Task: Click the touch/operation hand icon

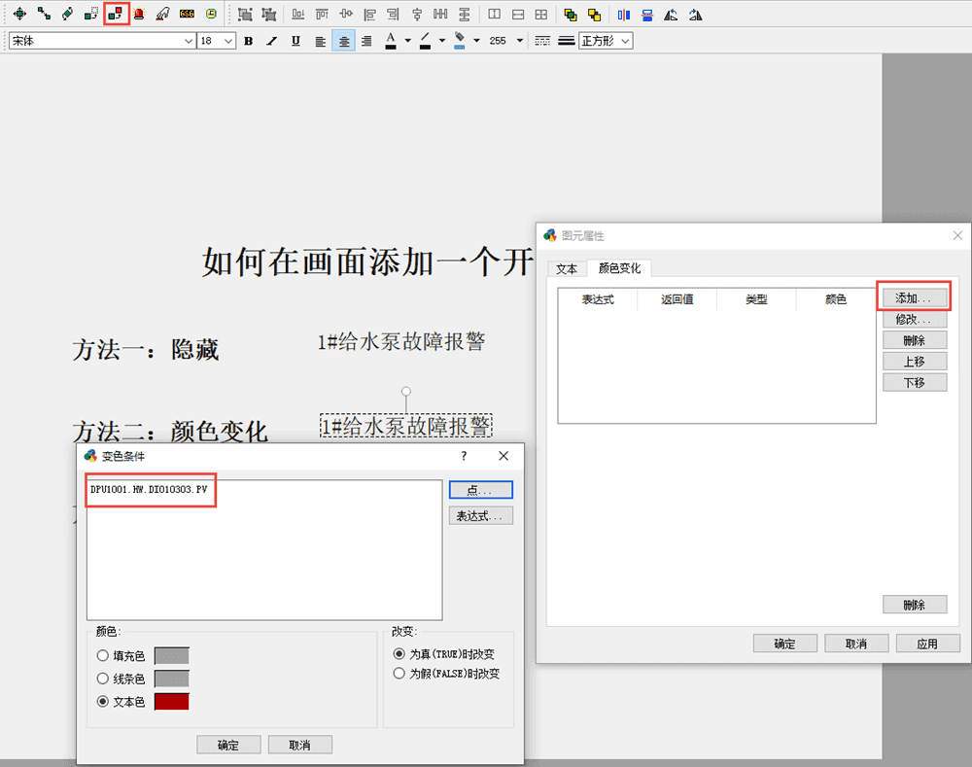Action: 163,14
